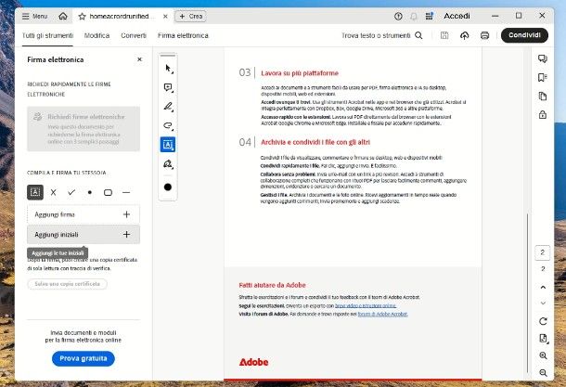The height and width of the screenshot is (387, 566).
Task: Open the brevi video e istruzioni online link
Action: coord(366,305)
